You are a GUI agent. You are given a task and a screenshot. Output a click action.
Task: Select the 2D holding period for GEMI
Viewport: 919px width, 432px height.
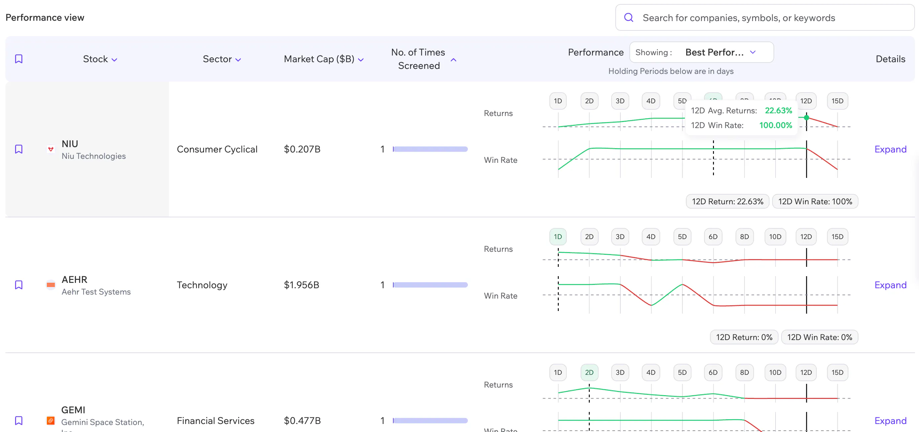coord(589,372)
